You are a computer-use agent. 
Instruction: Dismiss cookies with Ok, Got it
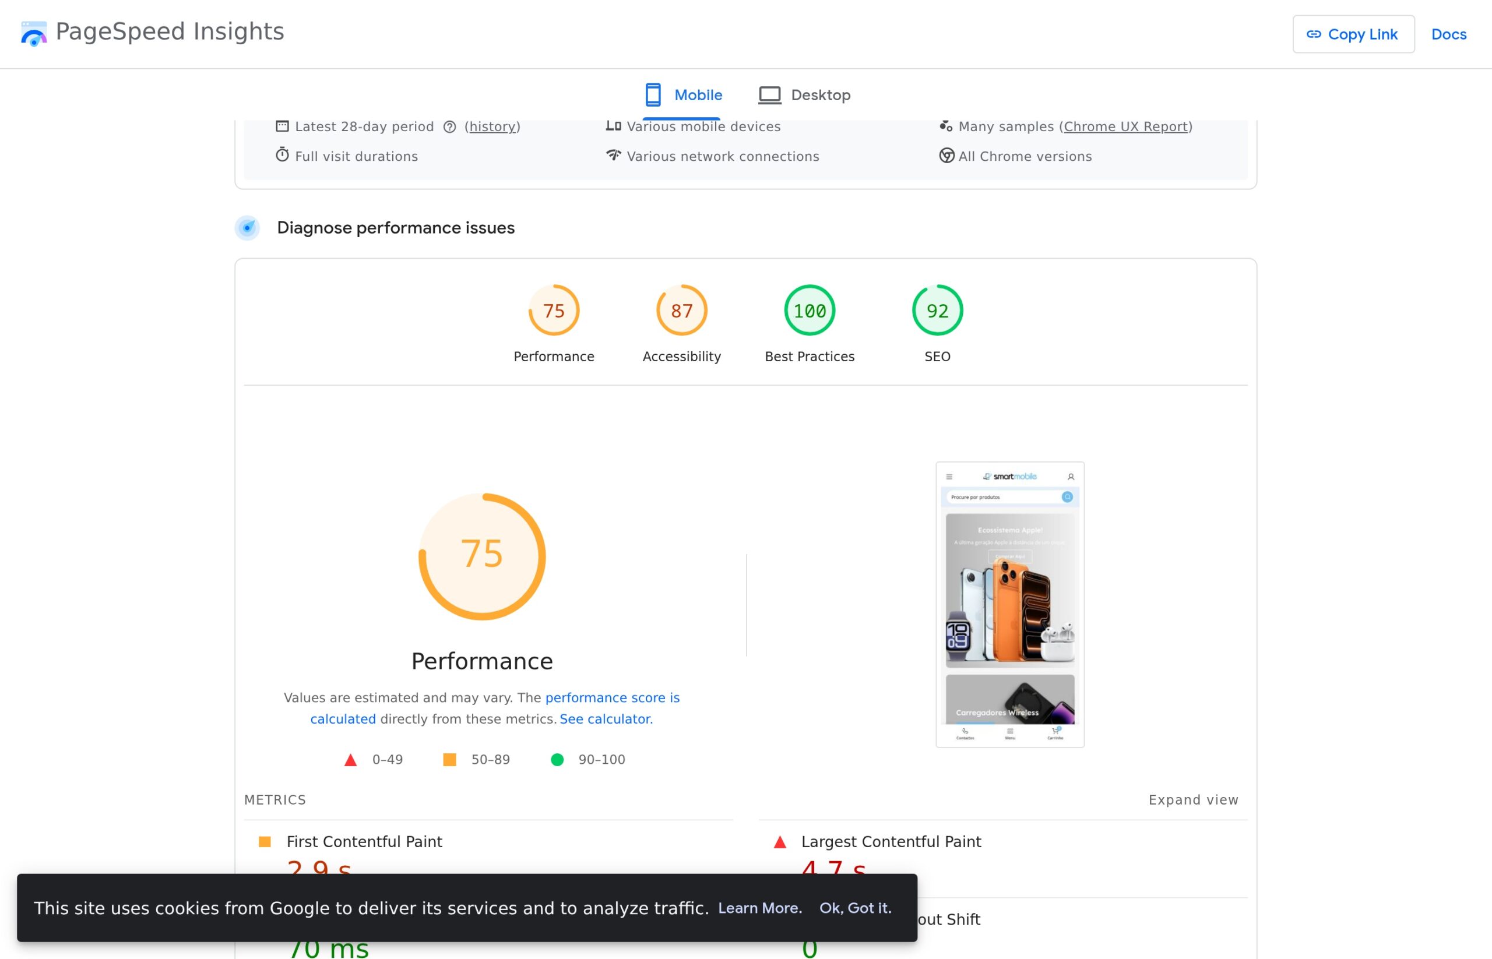(x=856, y=908)
